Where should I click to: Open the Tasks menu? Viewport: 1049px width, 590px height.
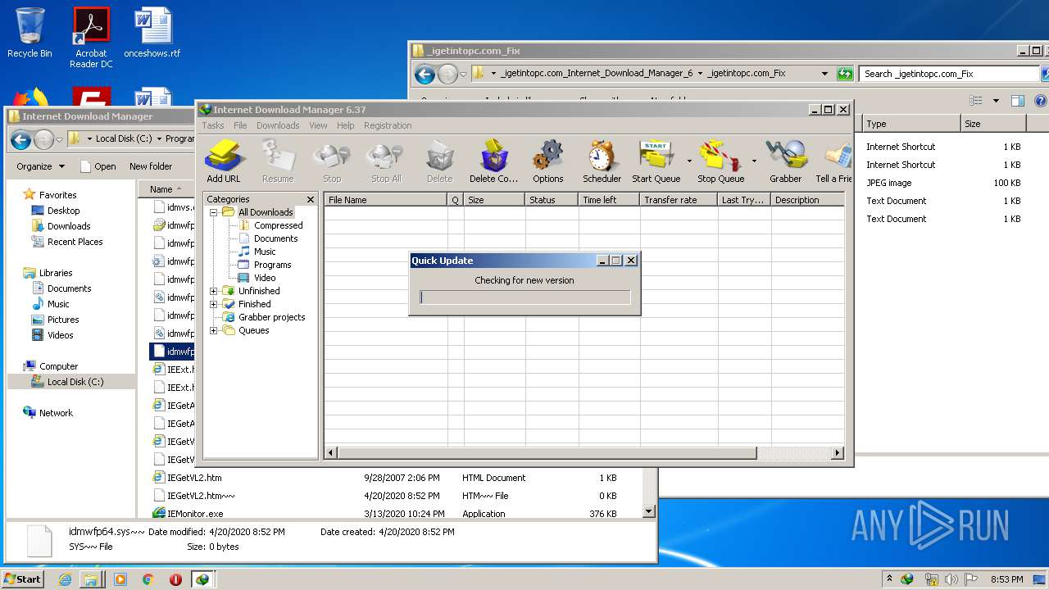point(213,125)
